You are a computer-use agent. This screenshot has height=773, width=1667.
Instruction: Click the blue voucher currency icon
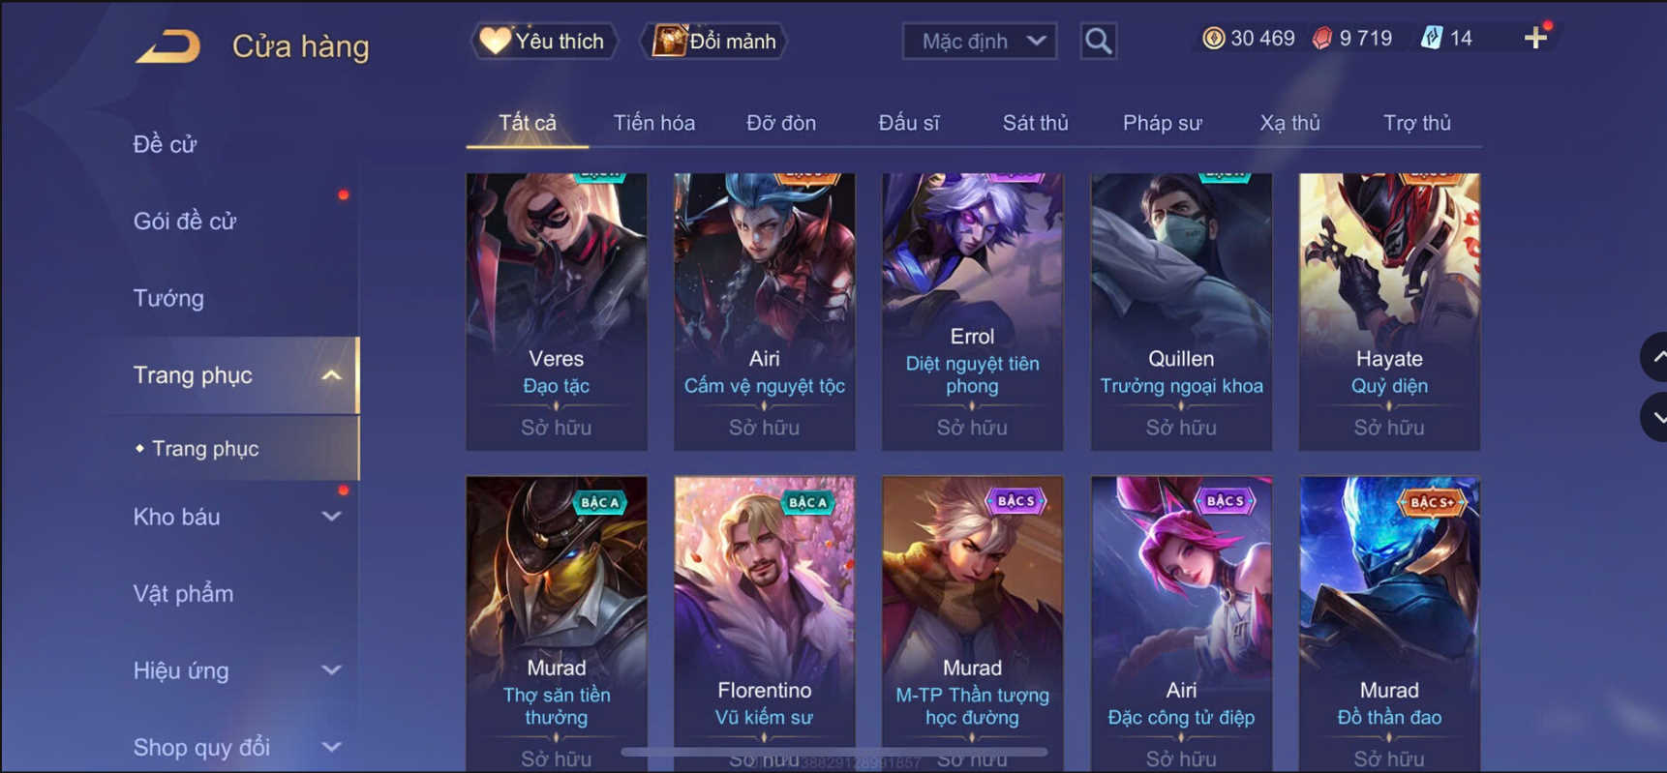(1431, 39)
